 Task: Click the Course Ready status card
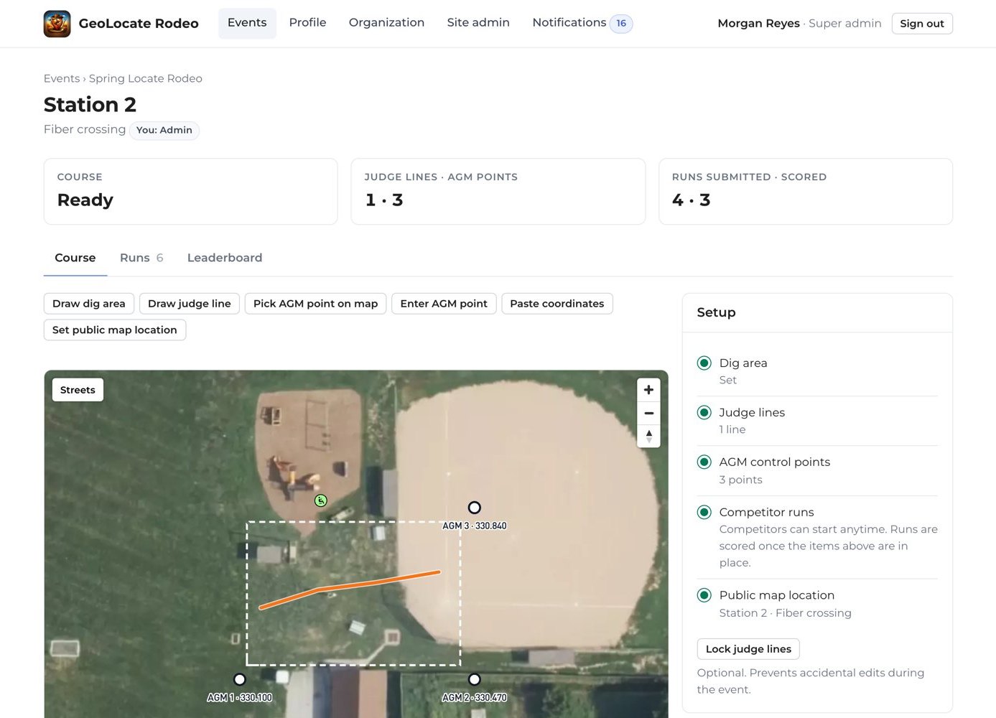point(191,192)
